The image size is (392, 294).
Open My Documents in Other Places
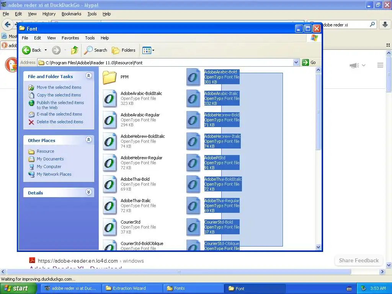coord(50,159)
